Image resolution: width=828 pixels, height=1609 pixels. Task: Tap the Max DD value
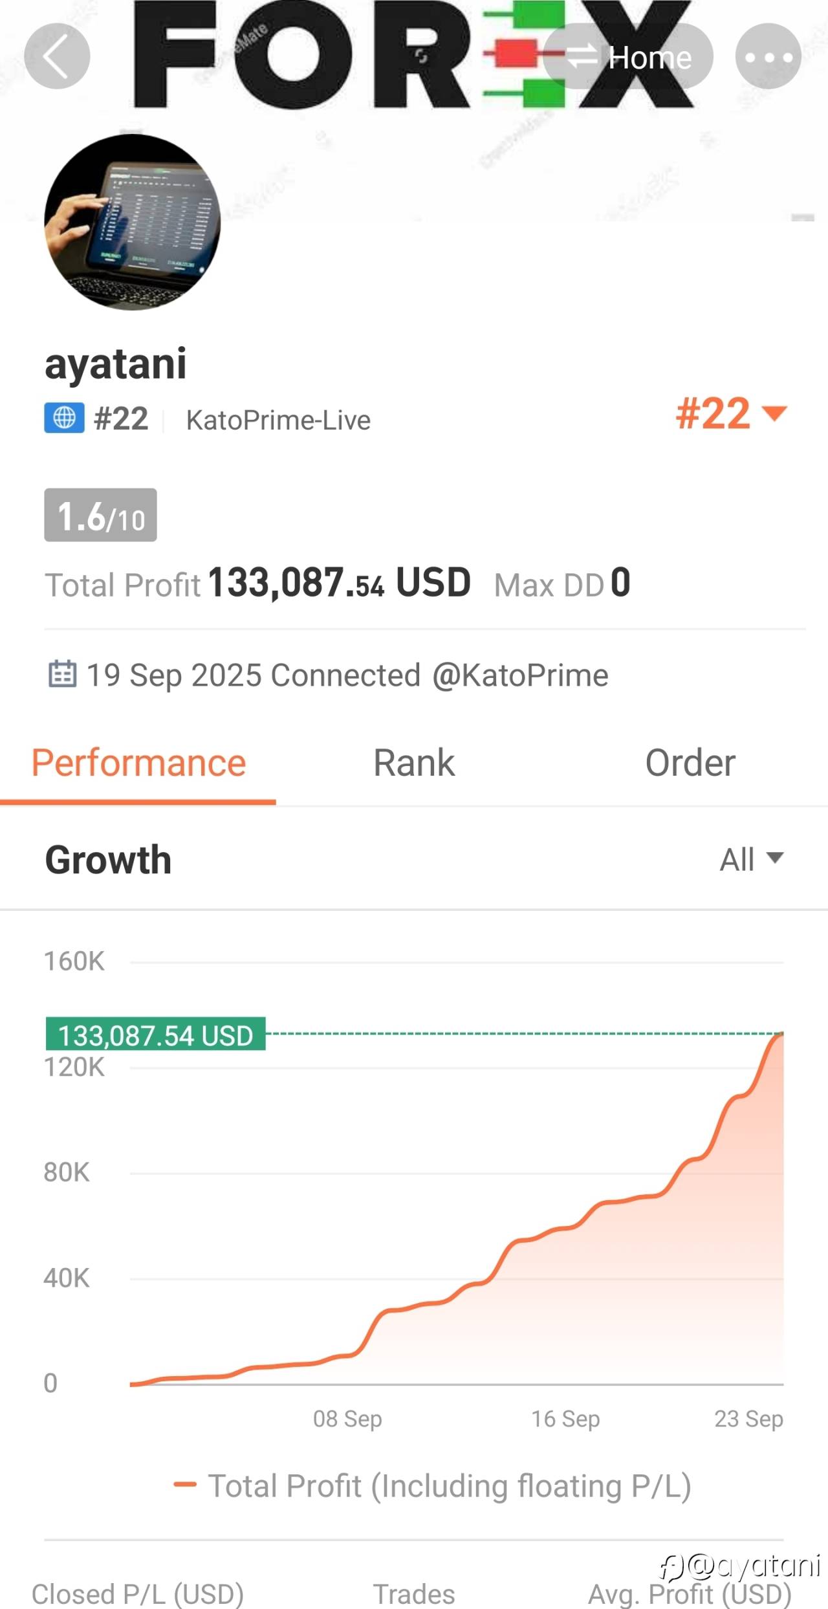coord(621,582)
